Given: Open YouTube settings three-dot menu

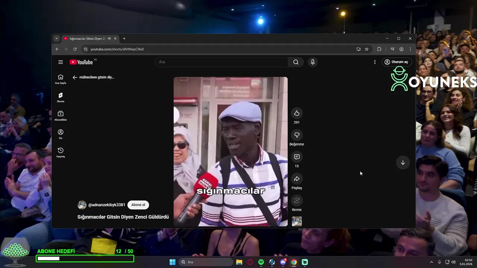Looking at the screenshot, I should (x=375, y=62).
